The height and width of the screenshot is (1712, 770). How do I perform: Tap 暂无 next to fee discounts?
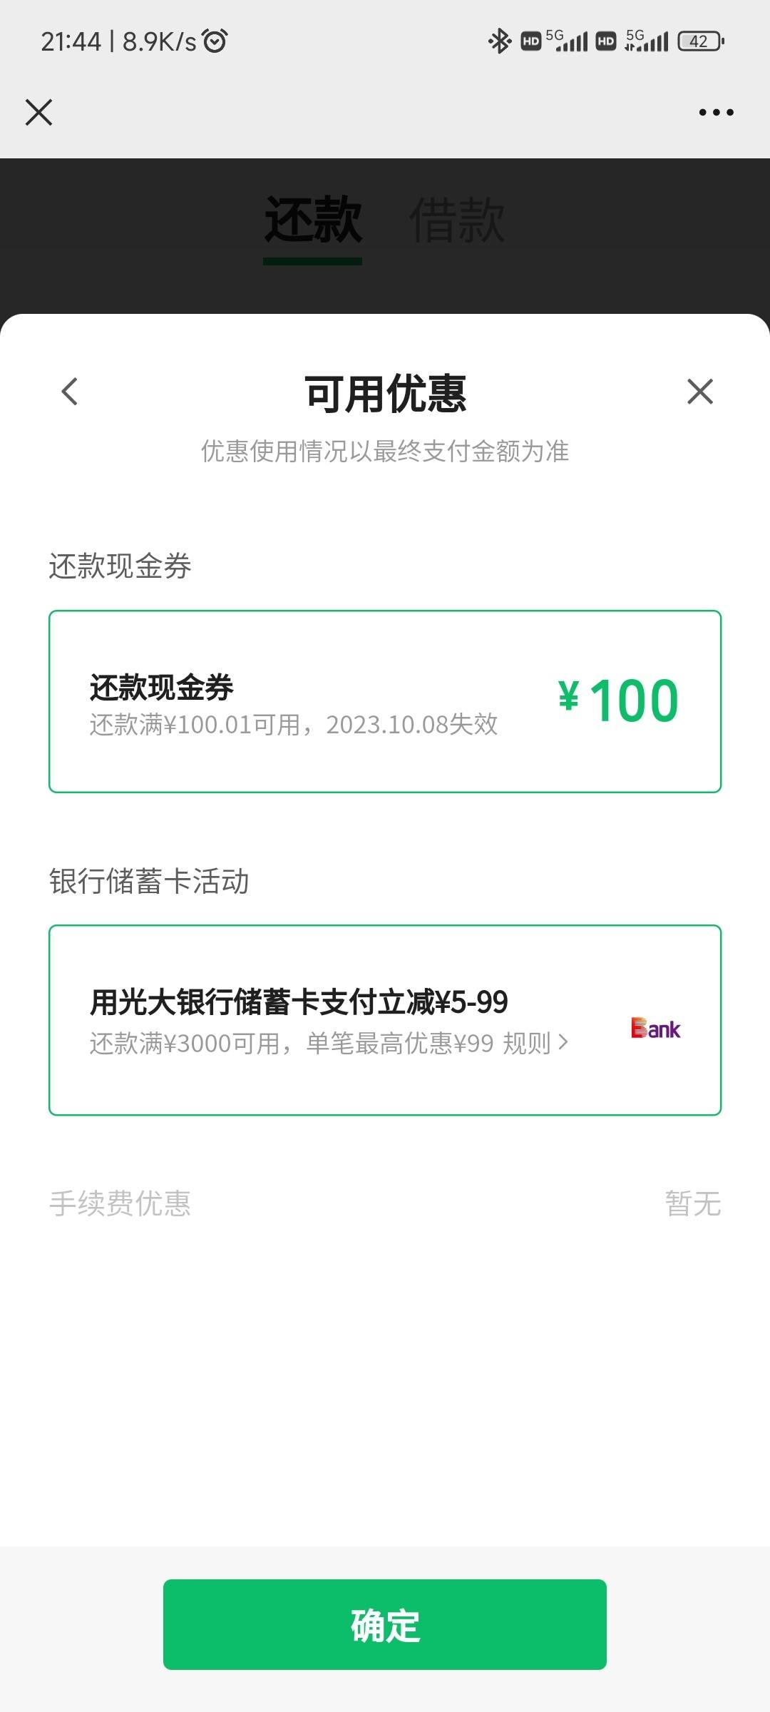click(693, 1203)
